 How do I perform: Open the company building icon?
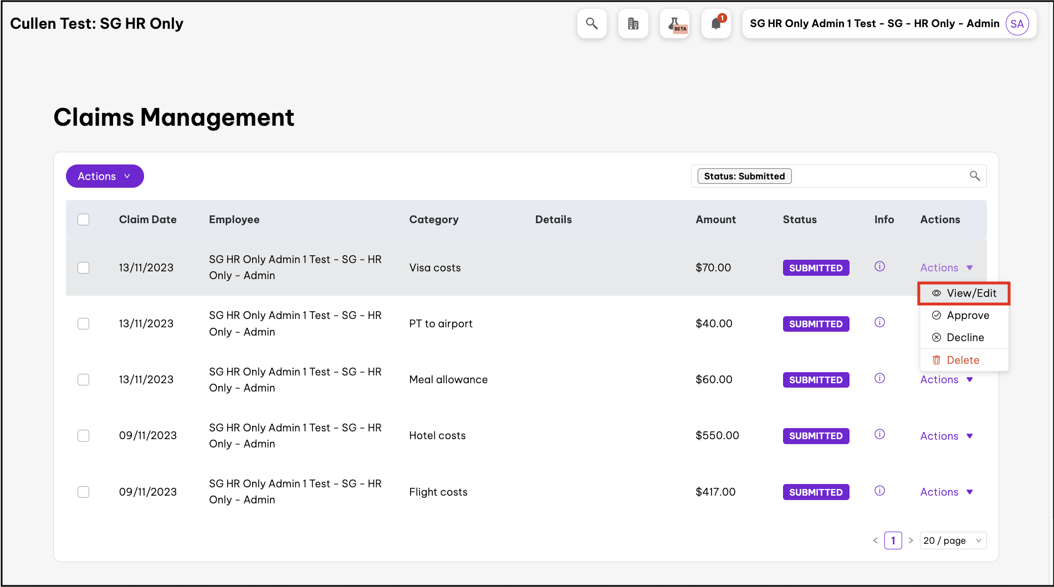point(633,24)
